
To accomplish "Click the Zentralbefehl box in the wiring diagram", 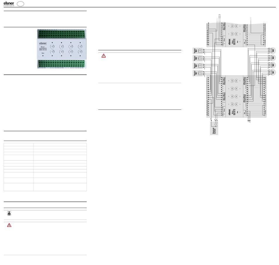I will 214,128.
